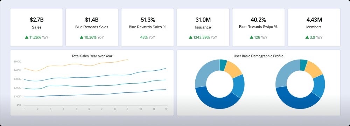Click the orange segment of the left donut
Viewport: 350px width, 126px height.
point(233,69)
